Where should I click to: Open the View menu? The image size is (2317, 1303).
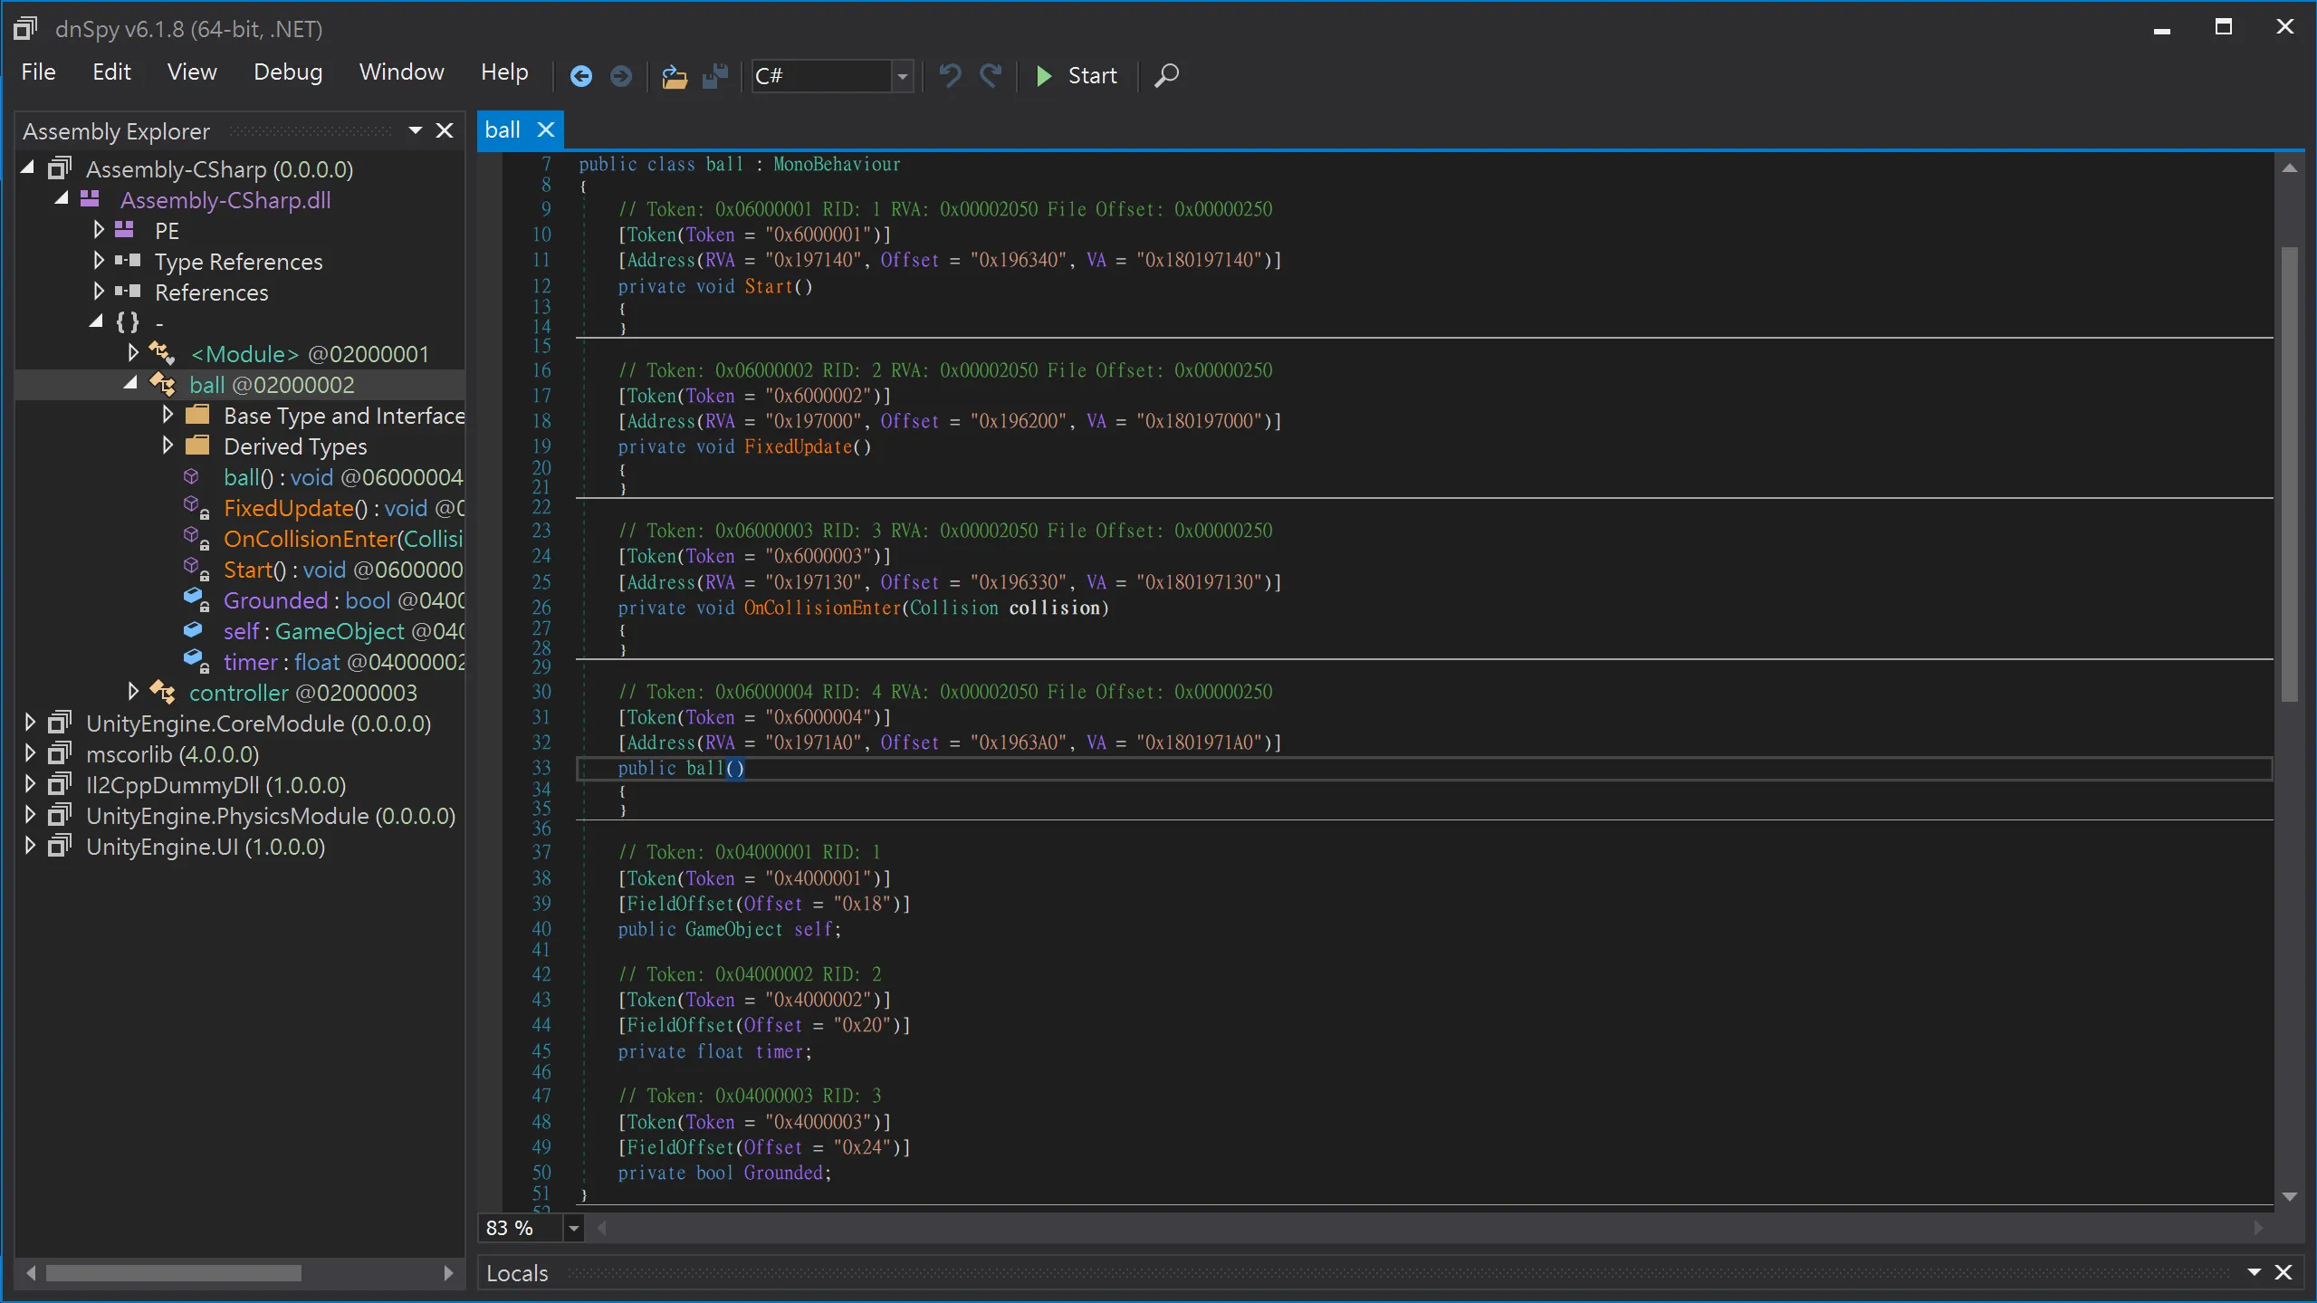(192, 72)
